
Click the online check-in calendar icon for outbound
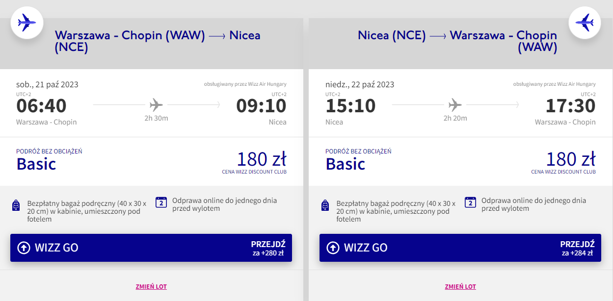click(x=161, y=202)
